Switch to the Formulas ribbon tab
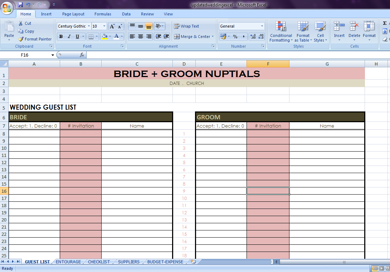 103,14
